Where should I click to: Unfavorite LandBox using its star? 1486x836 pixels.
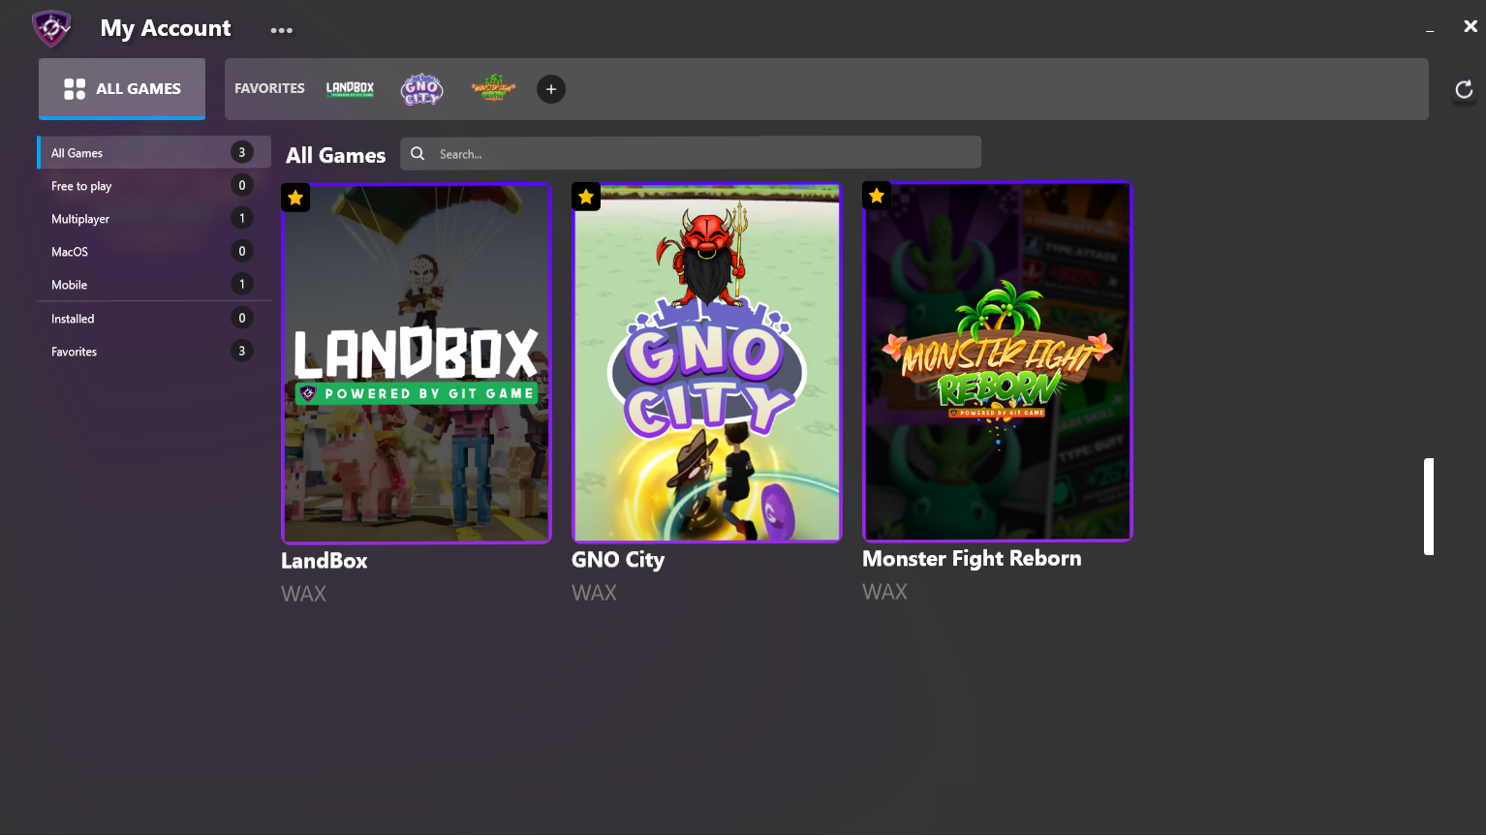[295, 198]
